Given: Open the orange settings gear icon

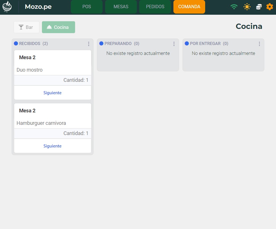Looking at the screenshot, I should pos(270,7).
